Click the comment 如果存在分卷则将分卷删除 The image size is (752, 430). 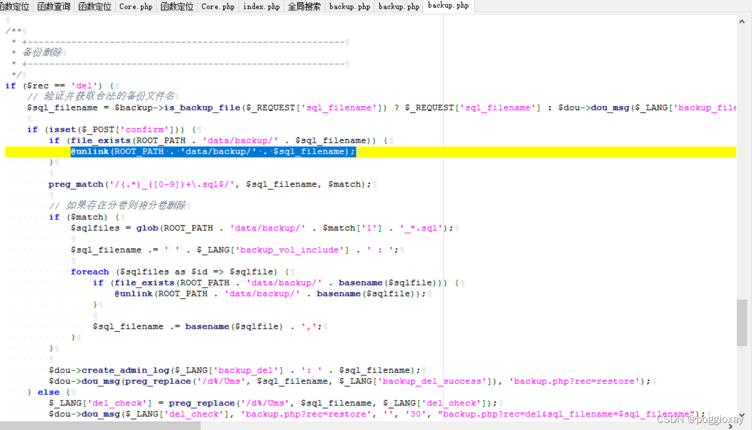(117, 206)
